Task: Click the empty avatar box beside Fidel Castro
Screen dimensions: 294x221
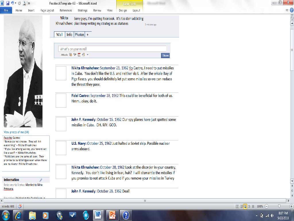Action: point(61,100)
